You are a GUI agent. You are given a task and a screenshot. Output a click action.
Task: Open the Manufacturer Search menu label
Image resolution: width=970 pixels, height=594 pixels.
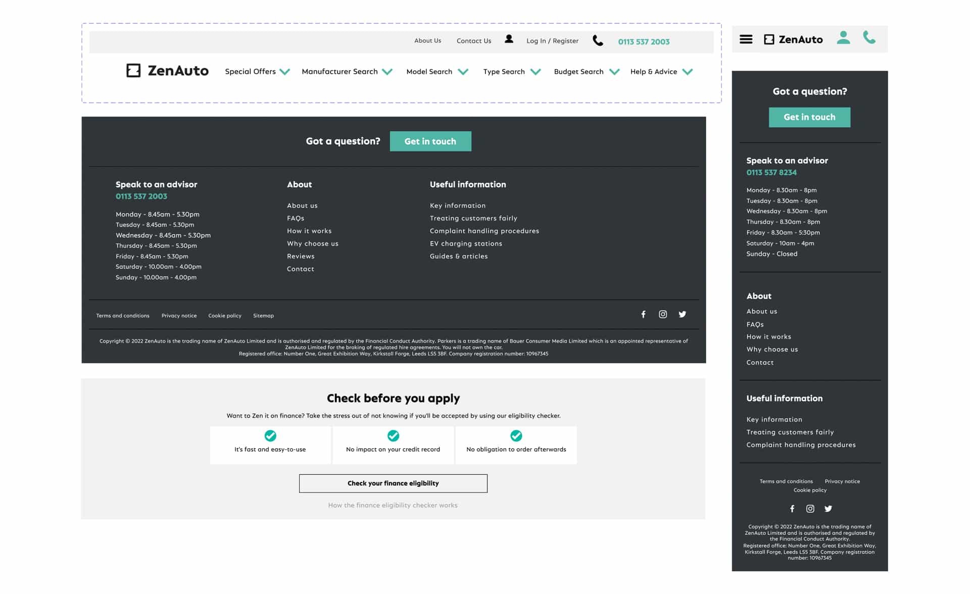pos(339,72)
